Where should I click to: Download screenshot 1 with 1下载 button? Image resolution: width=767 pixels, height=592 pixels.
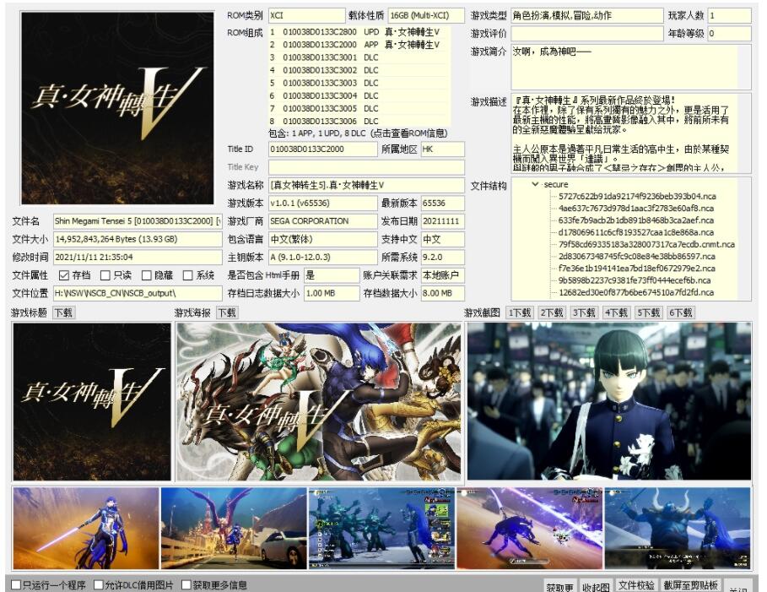(x=519, y=312)
